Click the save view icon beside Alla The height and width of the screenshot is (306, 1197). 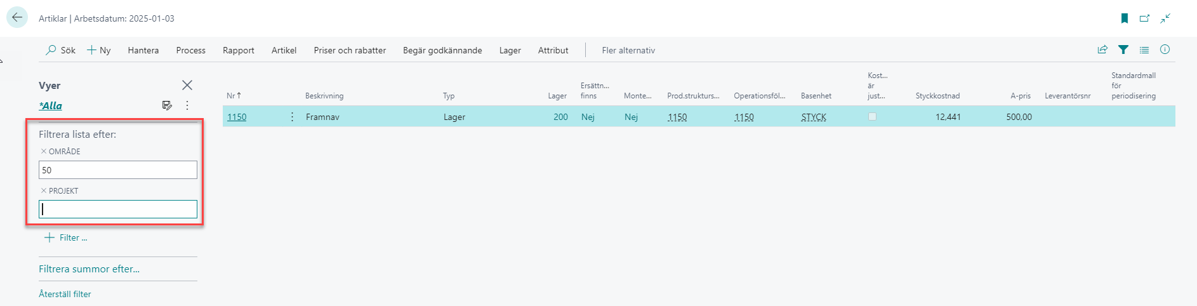click(167, 105)
